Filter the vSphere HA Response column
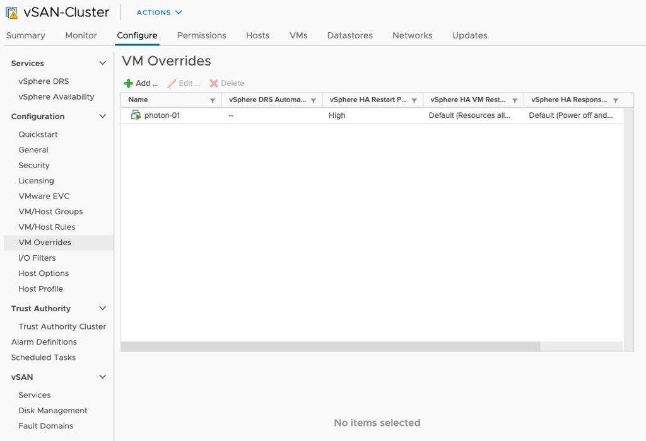 pyautogui.click(x=616, y=100)
